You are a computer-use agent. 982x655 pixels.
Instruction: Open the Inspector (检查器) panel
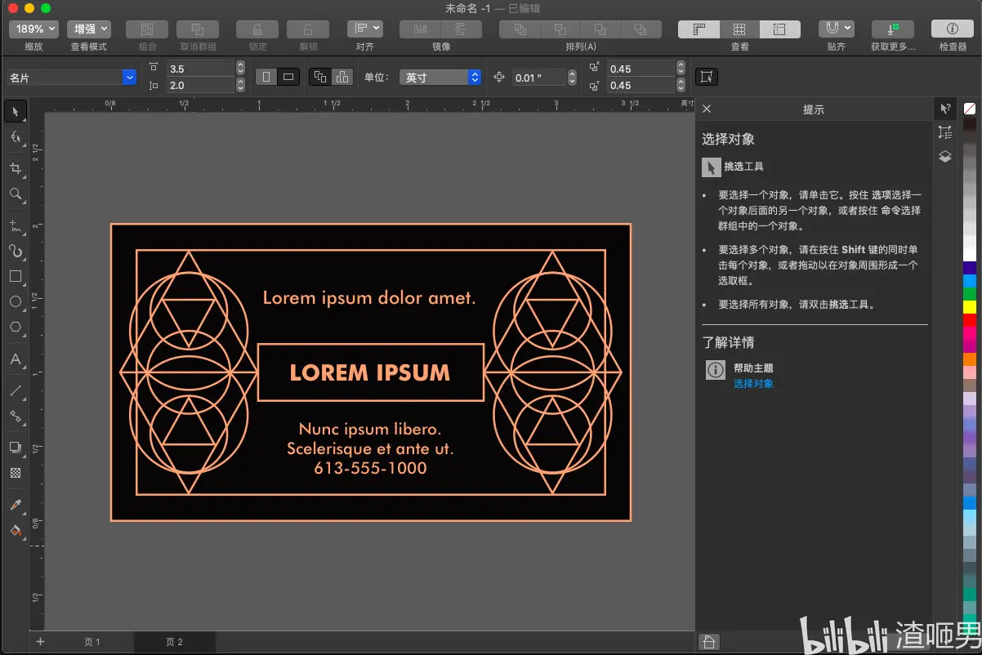(953, 29)
